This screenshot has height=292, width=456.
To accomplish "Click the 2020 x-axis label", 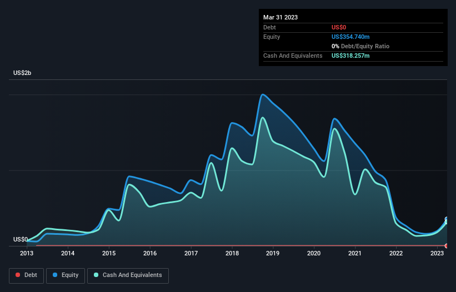I will coord(314,253).
